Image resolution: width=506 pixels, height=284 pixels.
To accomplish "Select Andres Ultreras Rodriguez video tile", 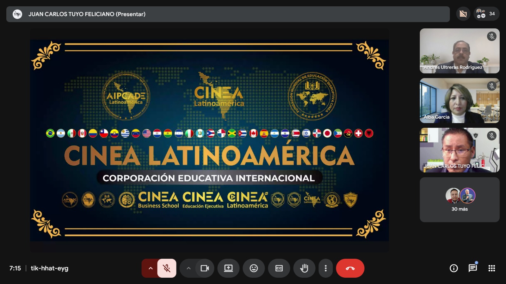I will (x=460, y=51).
